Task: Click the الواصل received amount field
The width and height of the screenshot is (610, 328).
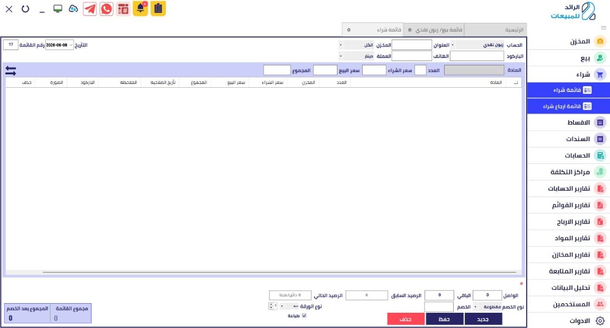Action: pos(488,296)
